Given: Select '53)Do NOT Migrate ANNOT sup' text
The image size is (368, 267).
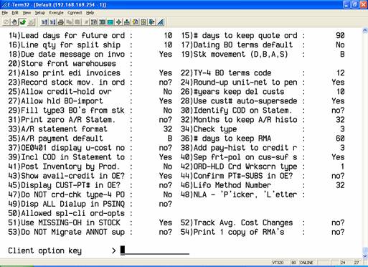Looking at the screenshot, I should (x=67, y=231).
